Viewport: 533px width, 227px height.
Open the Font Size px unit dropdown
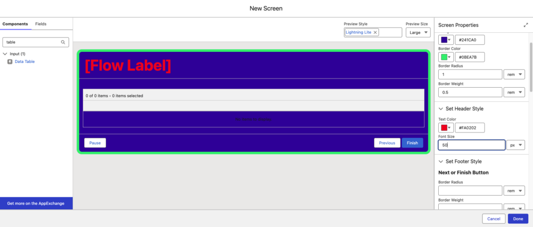click(x=516, y=145)
